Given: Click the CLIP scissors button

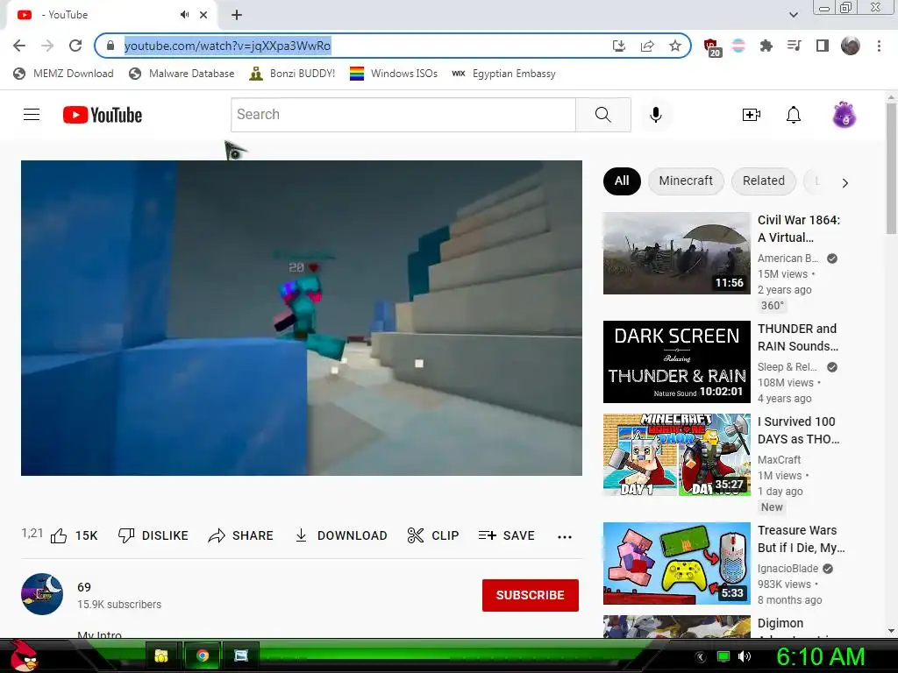Looking at the screenshot, I should (433, 535).
